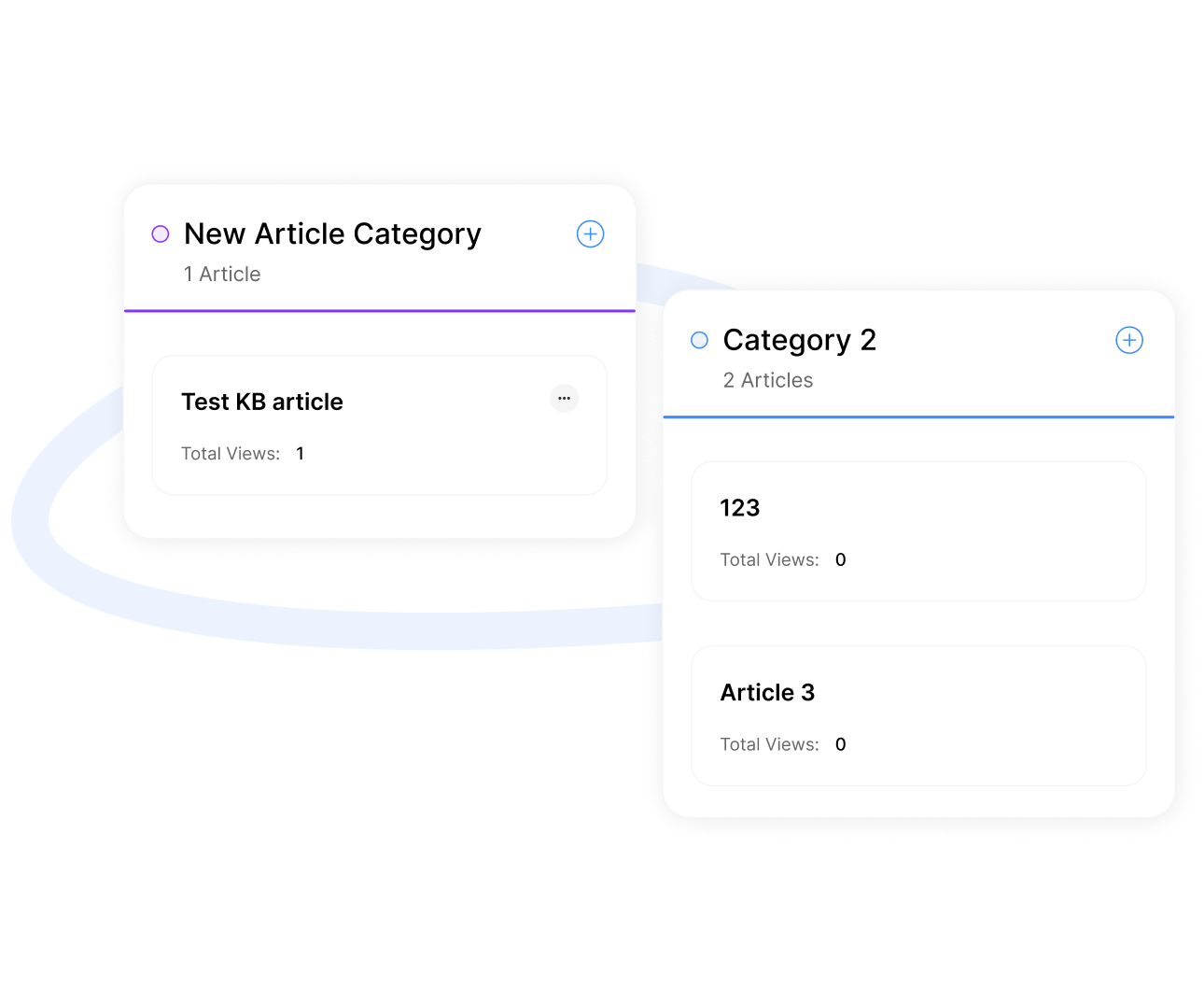The image size is (1204, 1003).
Task: Open the Article 3 title
Action: 767,692
